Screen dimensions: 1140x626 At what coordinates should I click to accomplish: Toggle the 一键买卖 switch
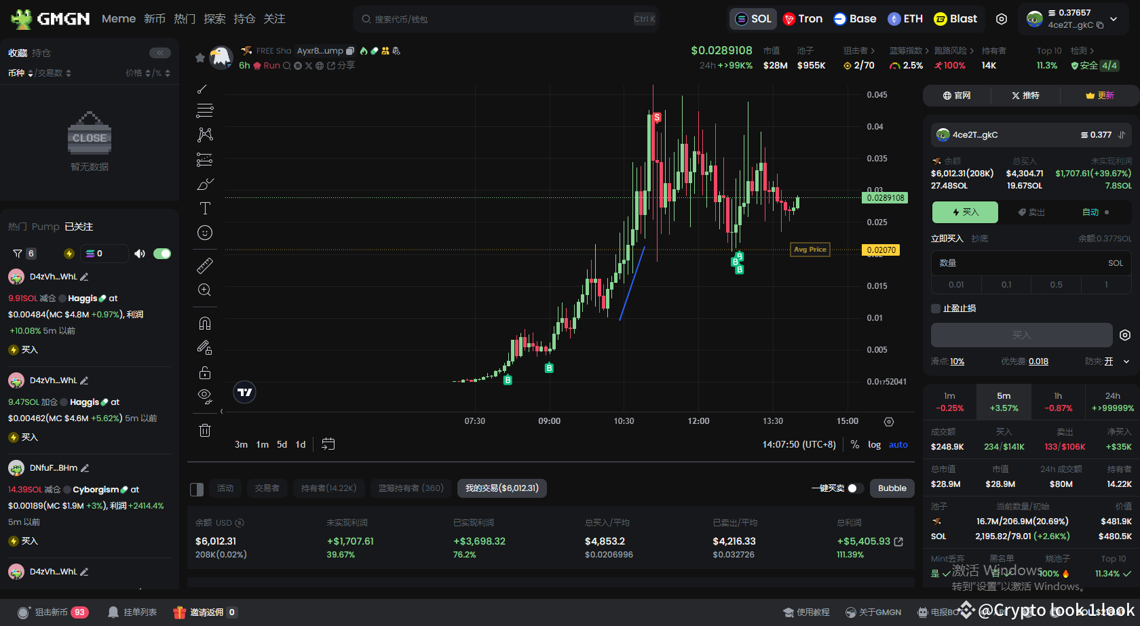(x=856, y=488)
